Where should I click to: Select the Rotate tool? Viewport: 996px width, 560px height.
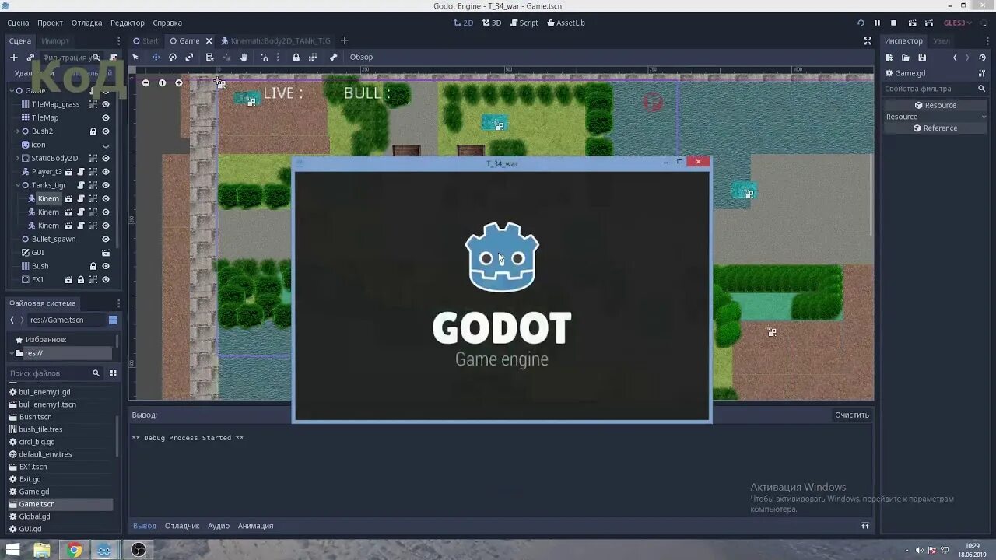[x=173, y=57]
